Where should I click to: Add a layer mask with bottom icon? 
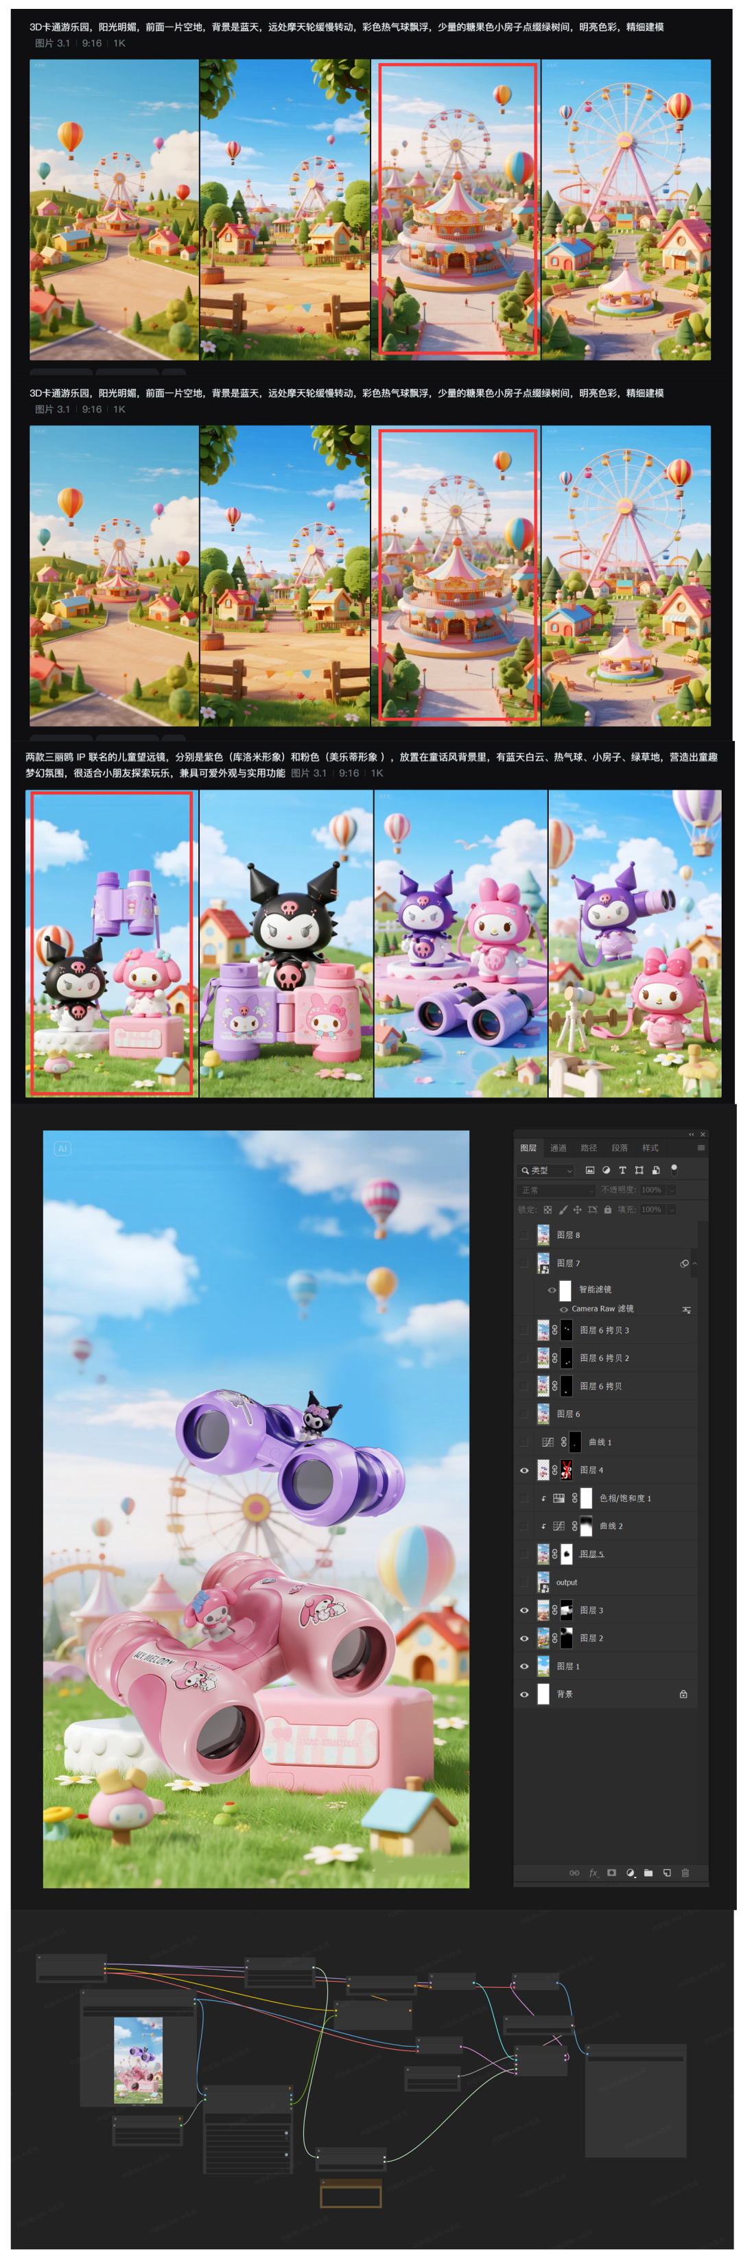[612, 1872]
